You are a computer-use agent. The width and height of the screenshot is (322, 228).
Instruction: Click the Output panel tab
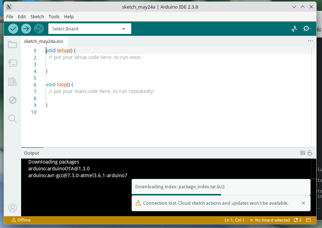click(x=31, y=153)
